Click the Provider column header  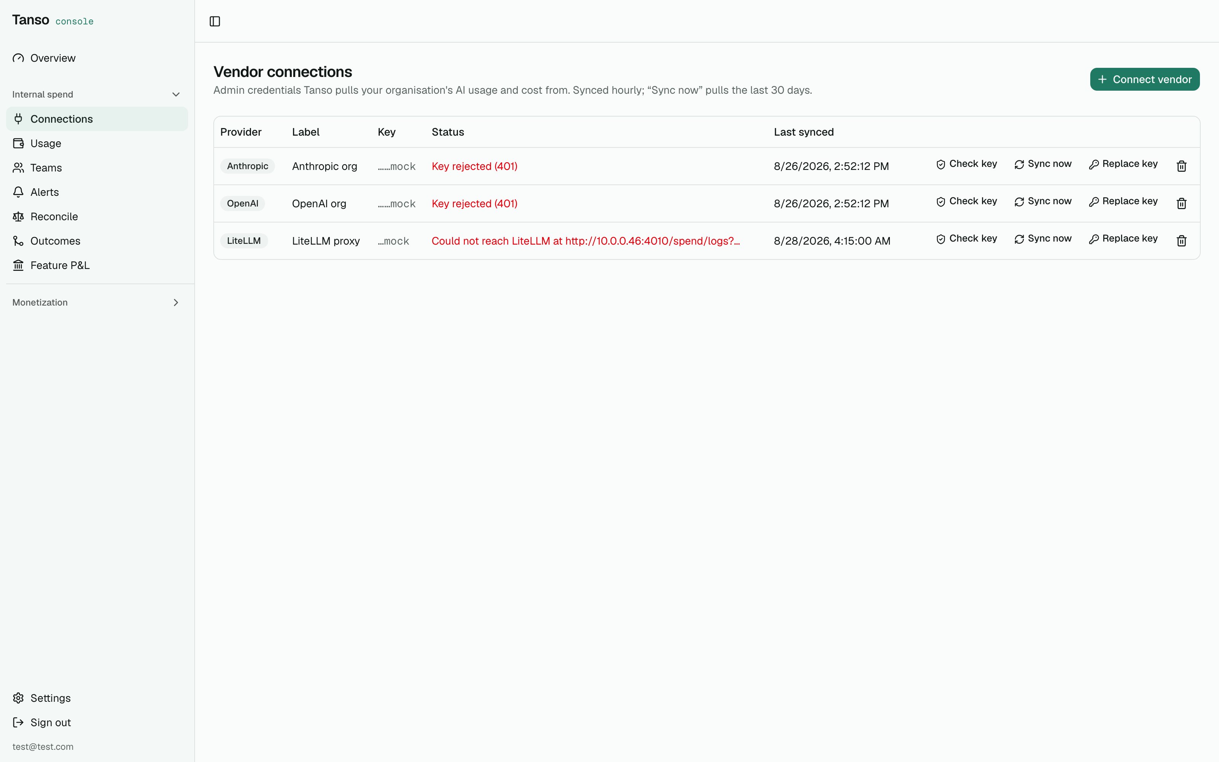coord(241,132)
